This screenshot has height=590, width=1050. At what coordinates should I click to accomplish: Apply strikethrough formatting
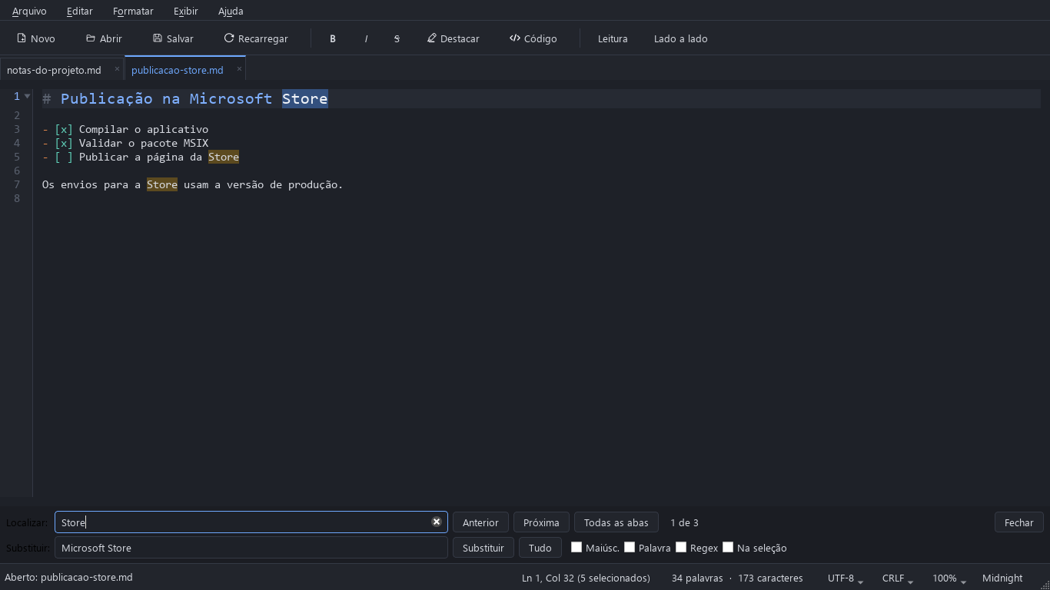click(x=397, y=38)
